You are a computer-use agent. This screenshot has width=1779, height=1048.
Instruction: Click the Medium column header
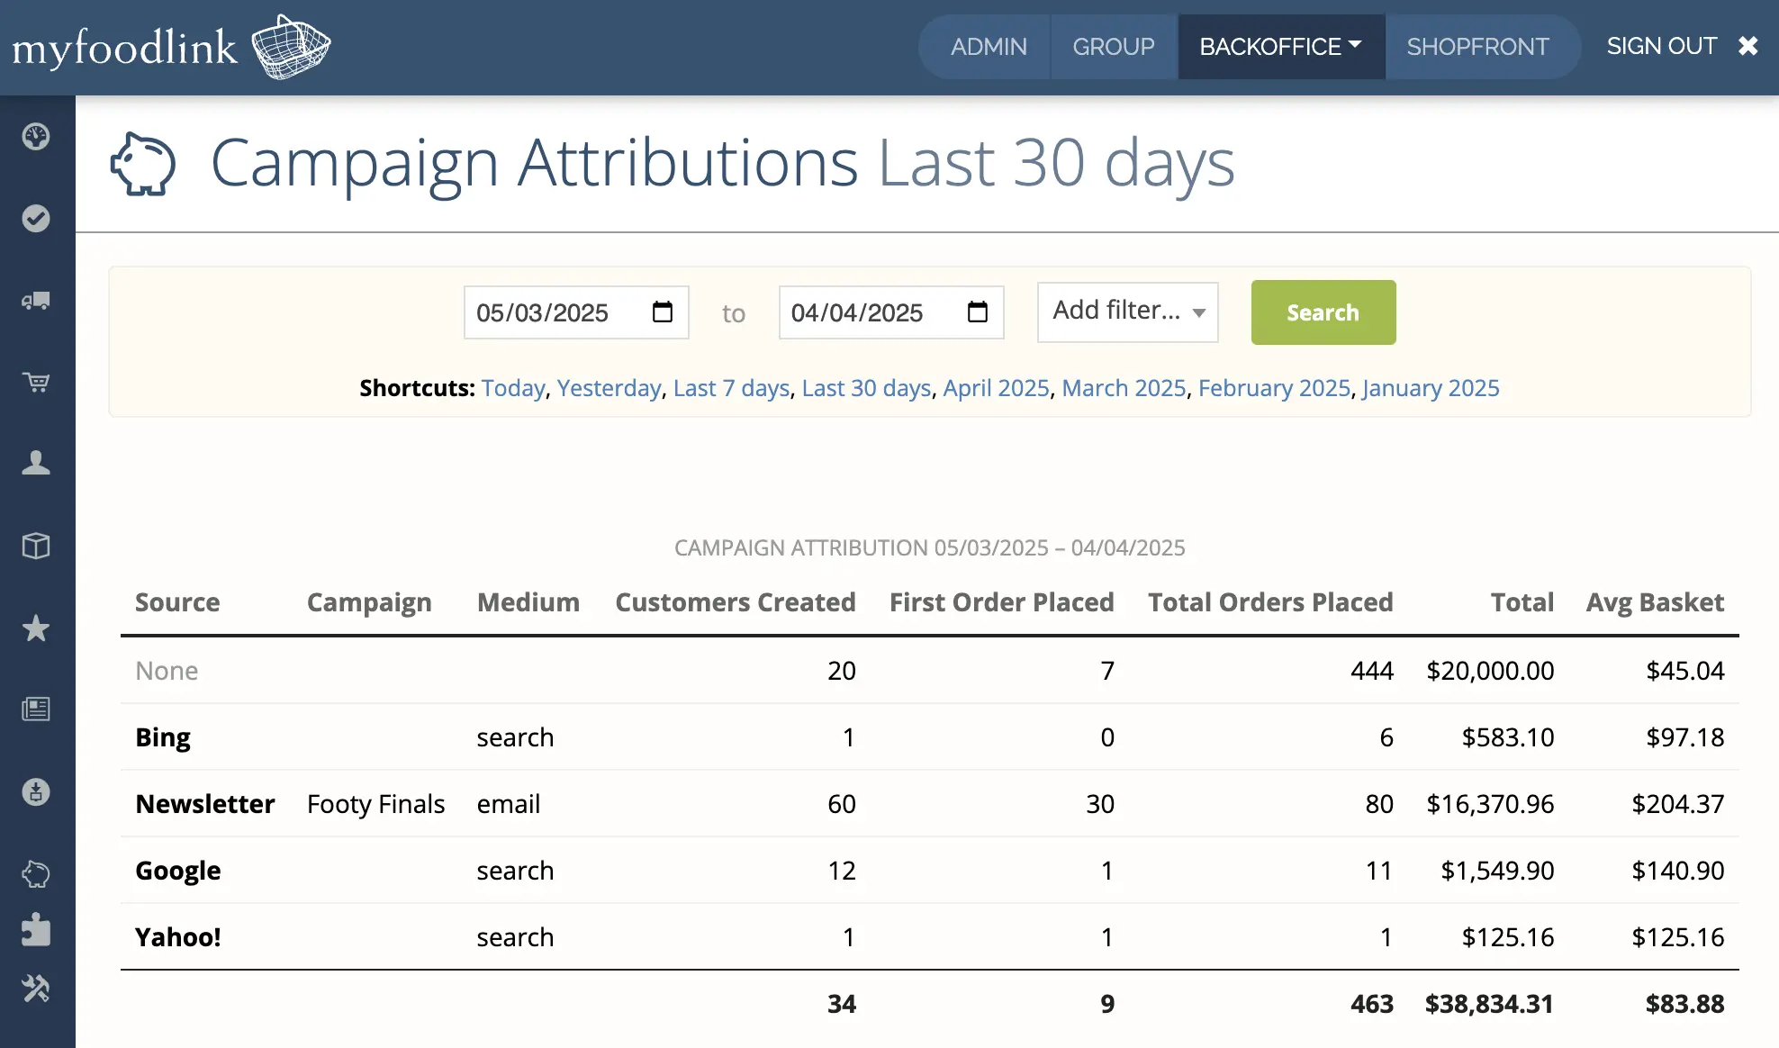point(528,602)
